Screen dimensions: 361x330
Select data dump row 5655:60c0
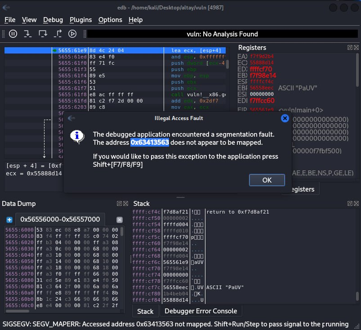click(x=62, y=305)
